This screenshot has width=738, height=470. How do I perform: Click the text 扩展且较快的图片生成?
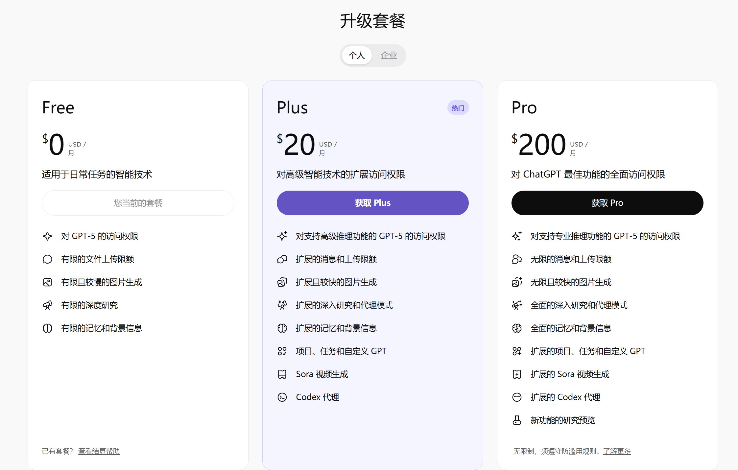(x=336, y=282)
